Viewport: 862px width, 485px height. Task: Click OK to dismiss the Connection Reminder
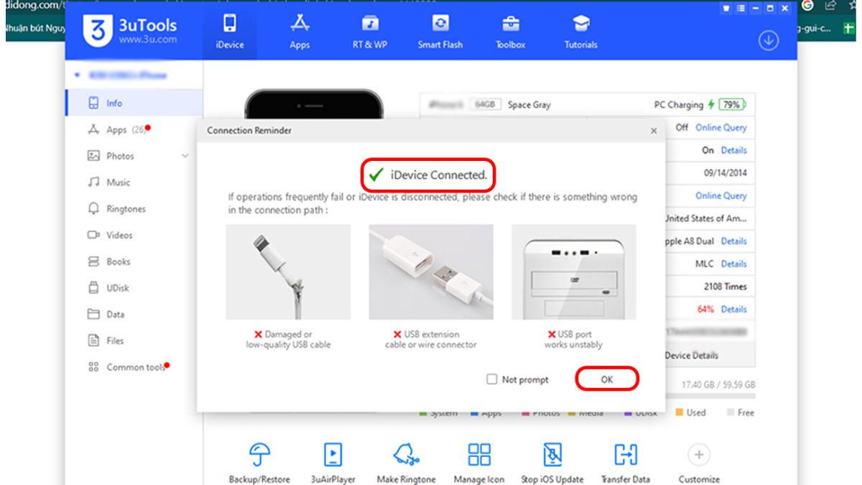coord(607,379)
